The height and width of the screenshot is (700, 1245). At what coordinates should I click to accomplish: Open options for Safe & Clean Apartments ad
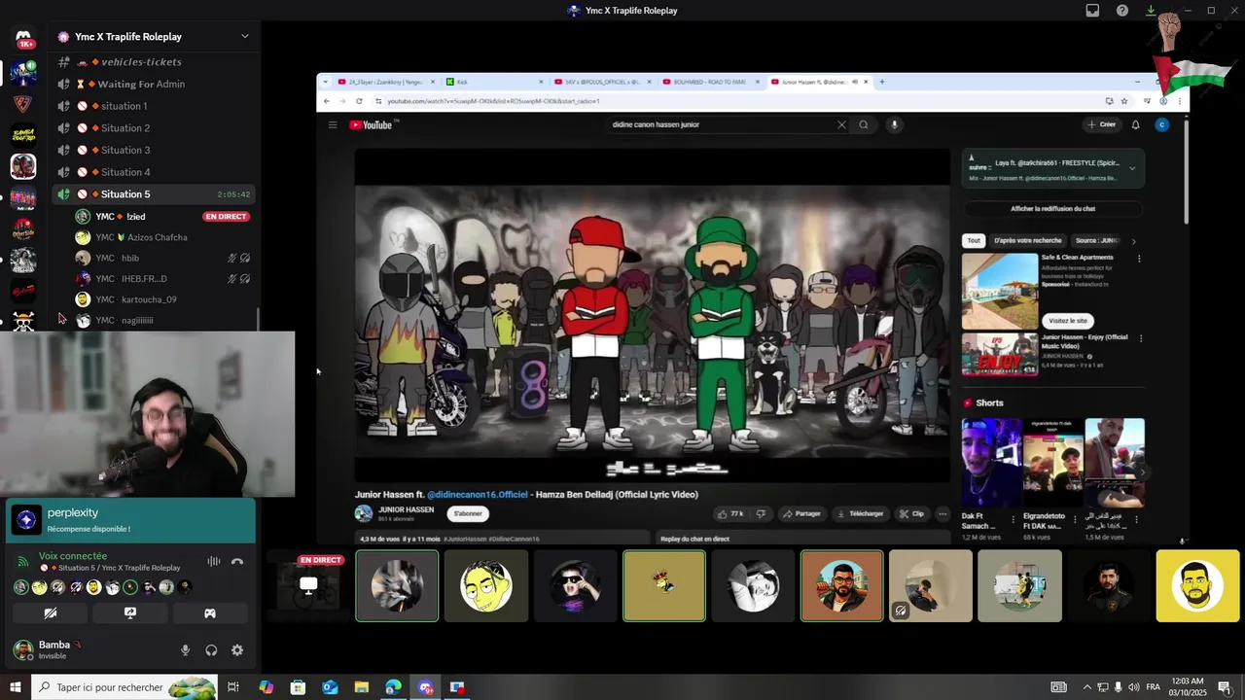[1139, 259]
